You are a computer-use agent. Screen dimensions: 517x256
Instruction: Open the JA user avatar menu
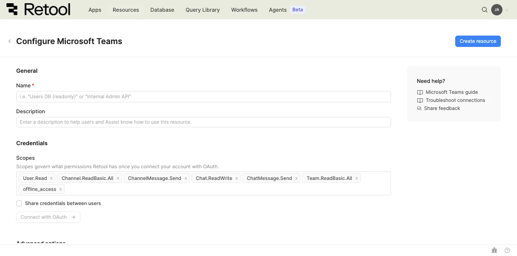497,10
